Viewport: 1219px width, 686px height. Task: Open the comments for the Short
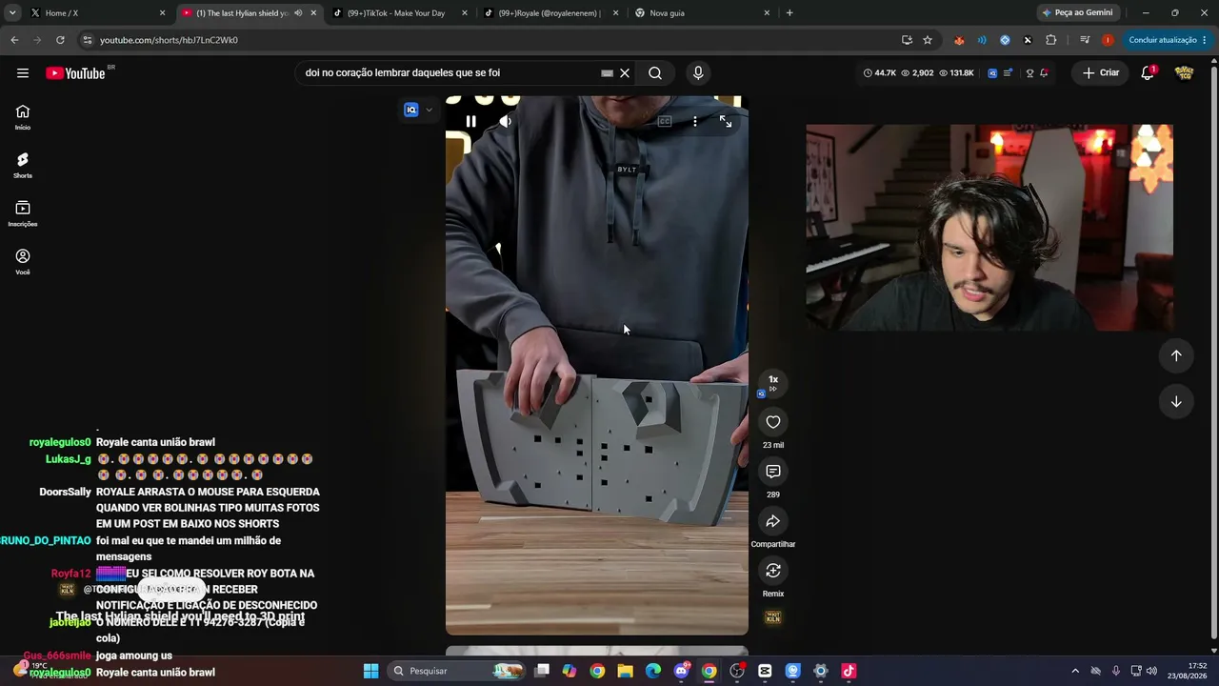coord(773,472)
